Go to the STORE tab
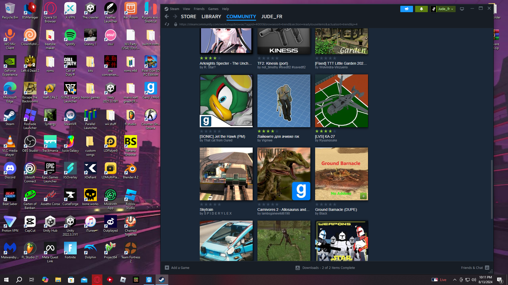The image size is (508, 285). 188,17
